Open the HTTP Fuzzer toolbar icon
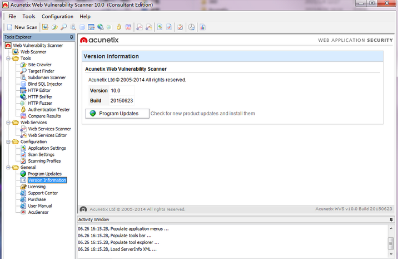The width and height of the screenshot is (398, 259). [x=110, y=27]
